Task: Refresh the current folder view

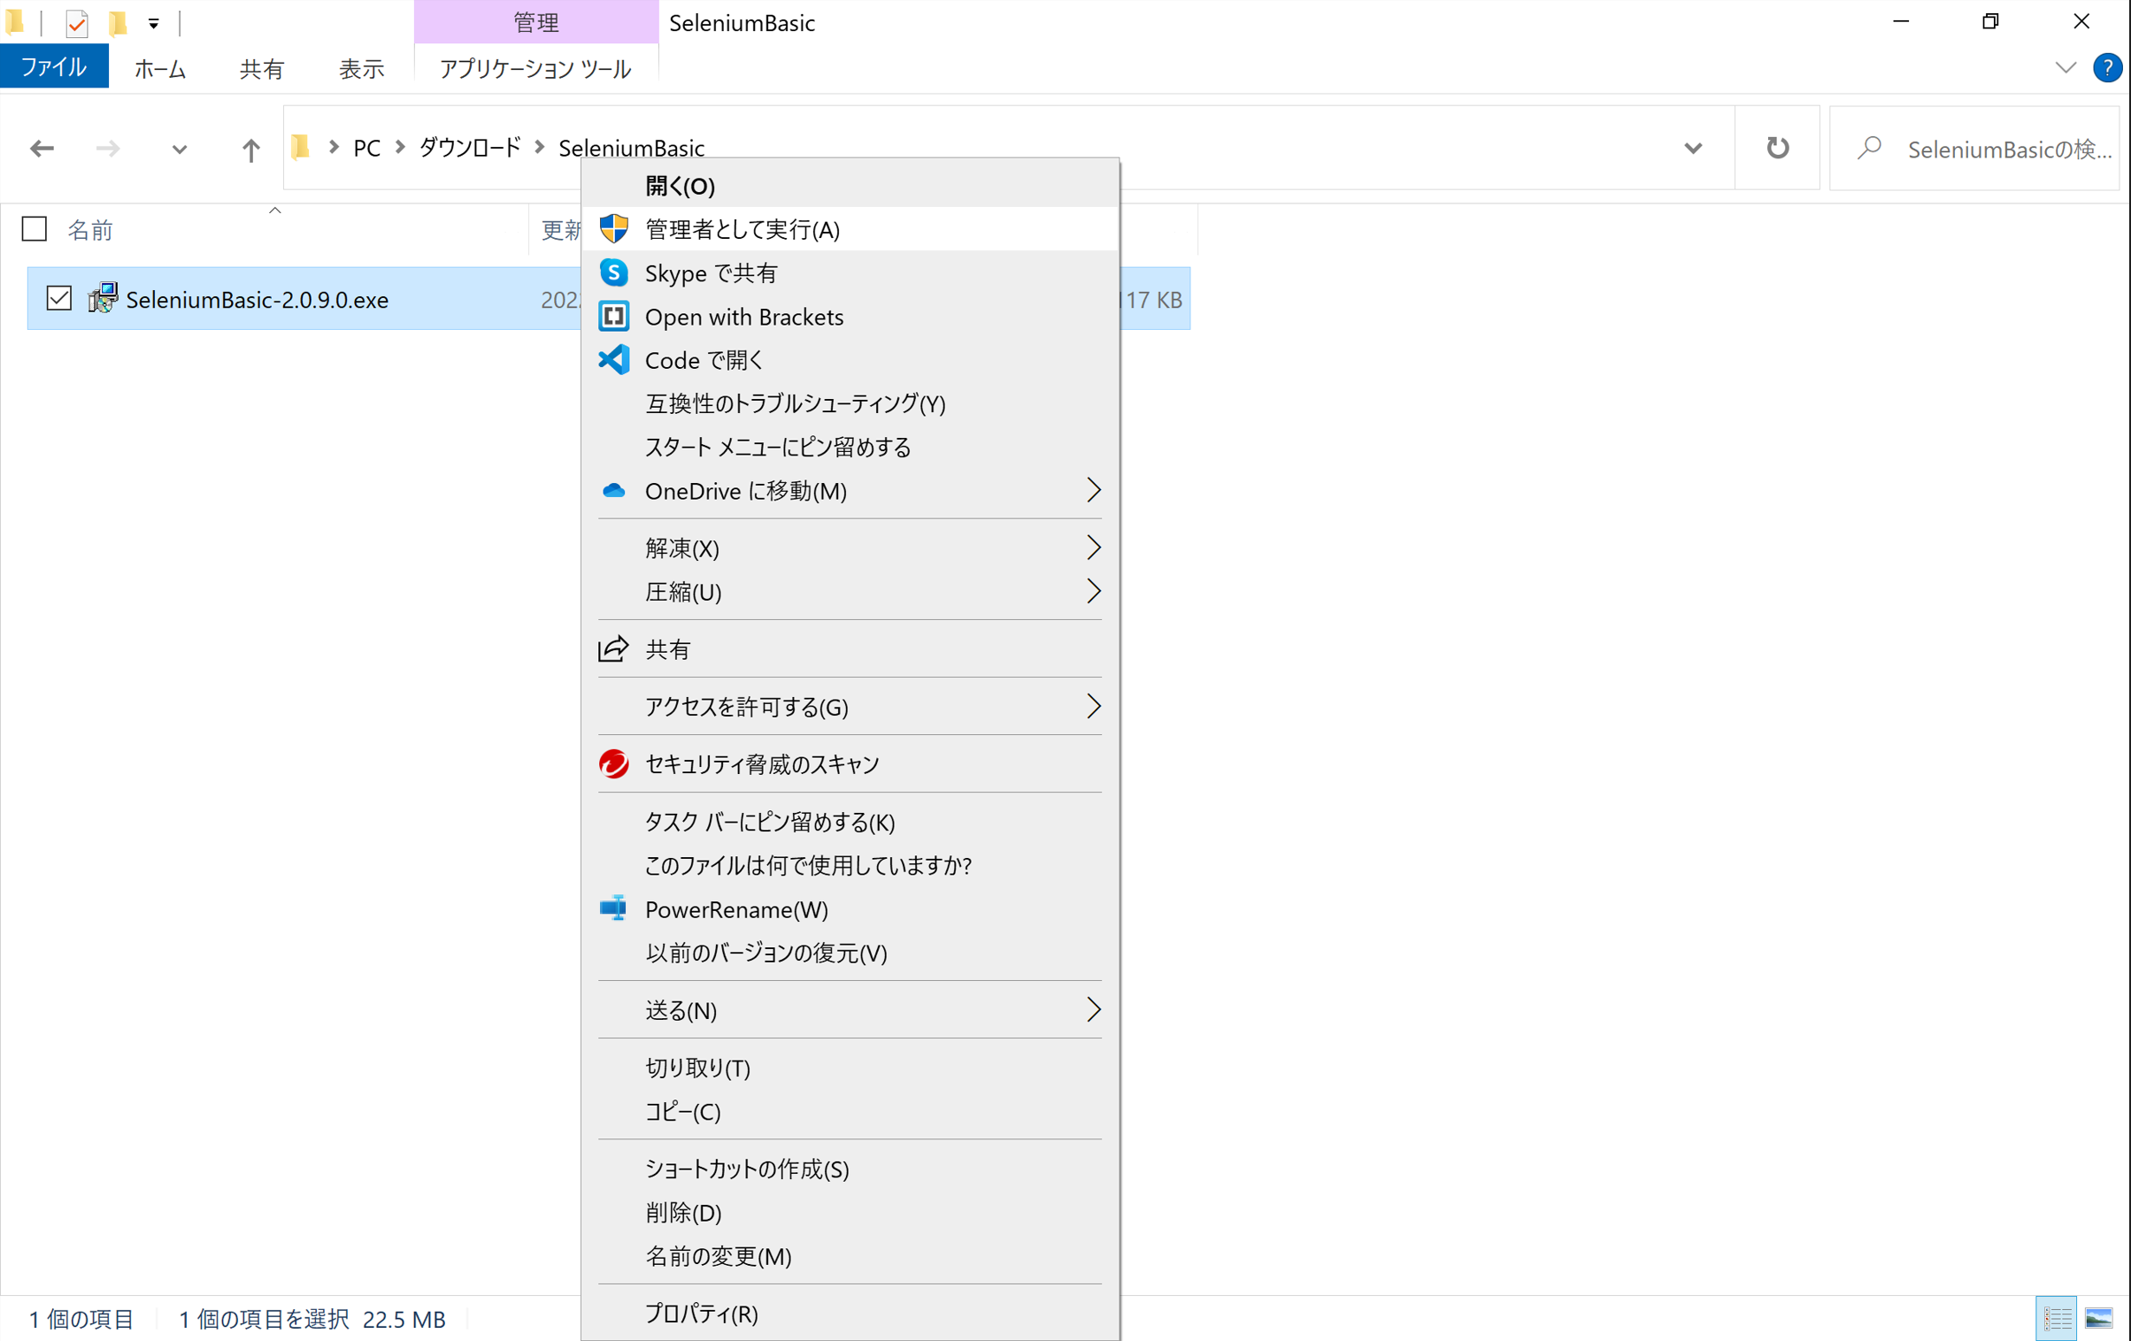Action: [1777, 148]
